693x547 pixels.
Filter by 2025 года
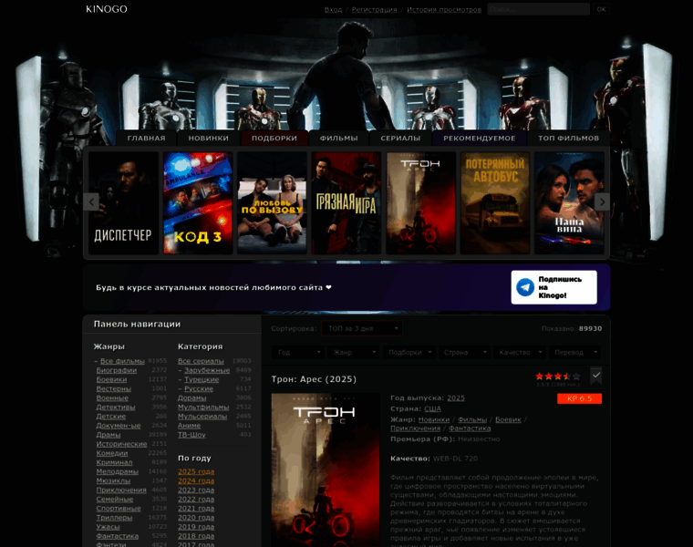pos(196,471)
